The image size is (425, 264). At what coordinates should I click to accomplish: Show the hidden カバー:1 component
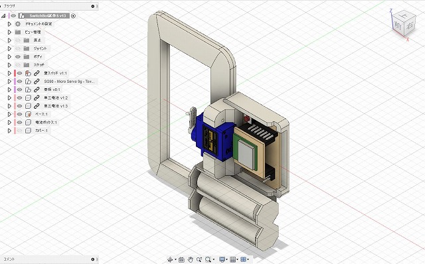[x=19, y=131]
